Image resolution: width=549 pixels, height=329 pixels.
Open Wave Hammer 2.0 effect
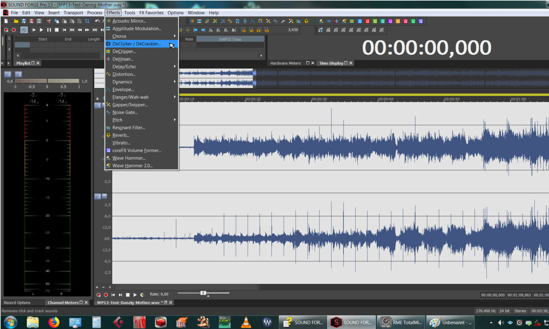[142, 166]
